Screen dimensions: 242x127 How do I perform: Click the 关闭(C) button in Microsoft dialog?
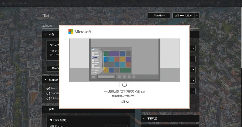pos(125,102)
